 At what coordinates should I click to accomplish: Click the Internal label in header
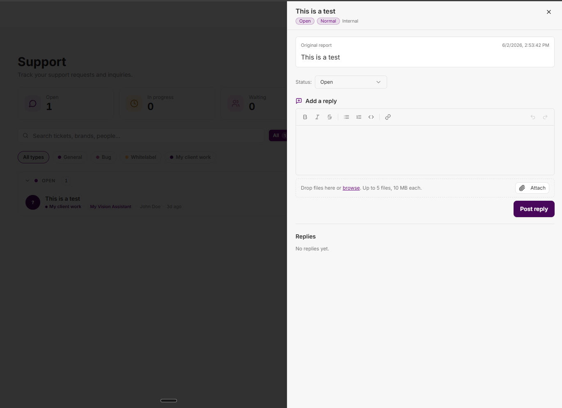tap(350, 21)
